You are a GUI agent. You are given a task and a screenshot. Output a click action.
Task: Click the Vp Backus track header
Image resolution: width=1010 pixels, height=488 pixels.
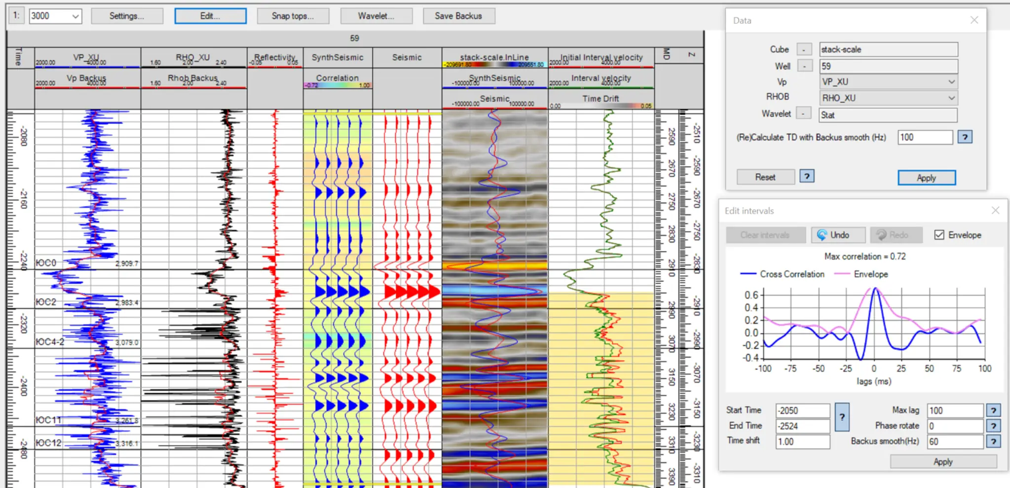pos(87,78)
